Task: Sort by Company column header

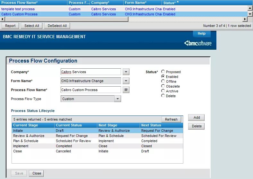Action: (107, 3)
